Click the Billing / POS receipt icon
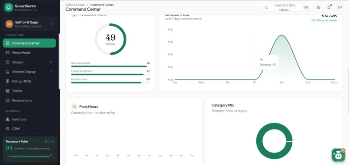The width and height of the screenshot is (349, 165). pyautogui.click(x=7, y=81)
